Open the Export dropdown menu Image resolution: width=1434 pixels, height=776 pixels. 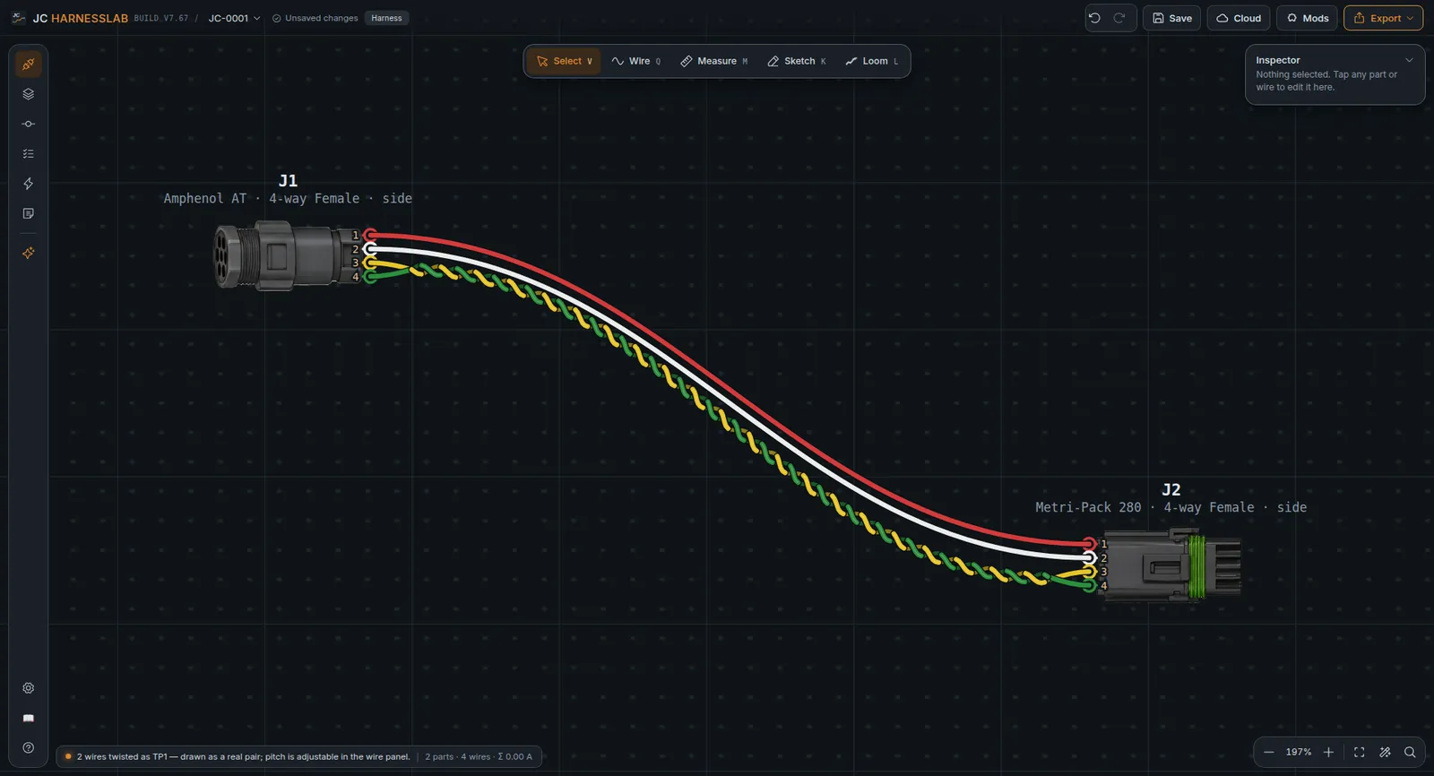(1383, 18)
